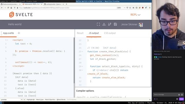Reset the 200% zoom indicator

tap(119, 8)
